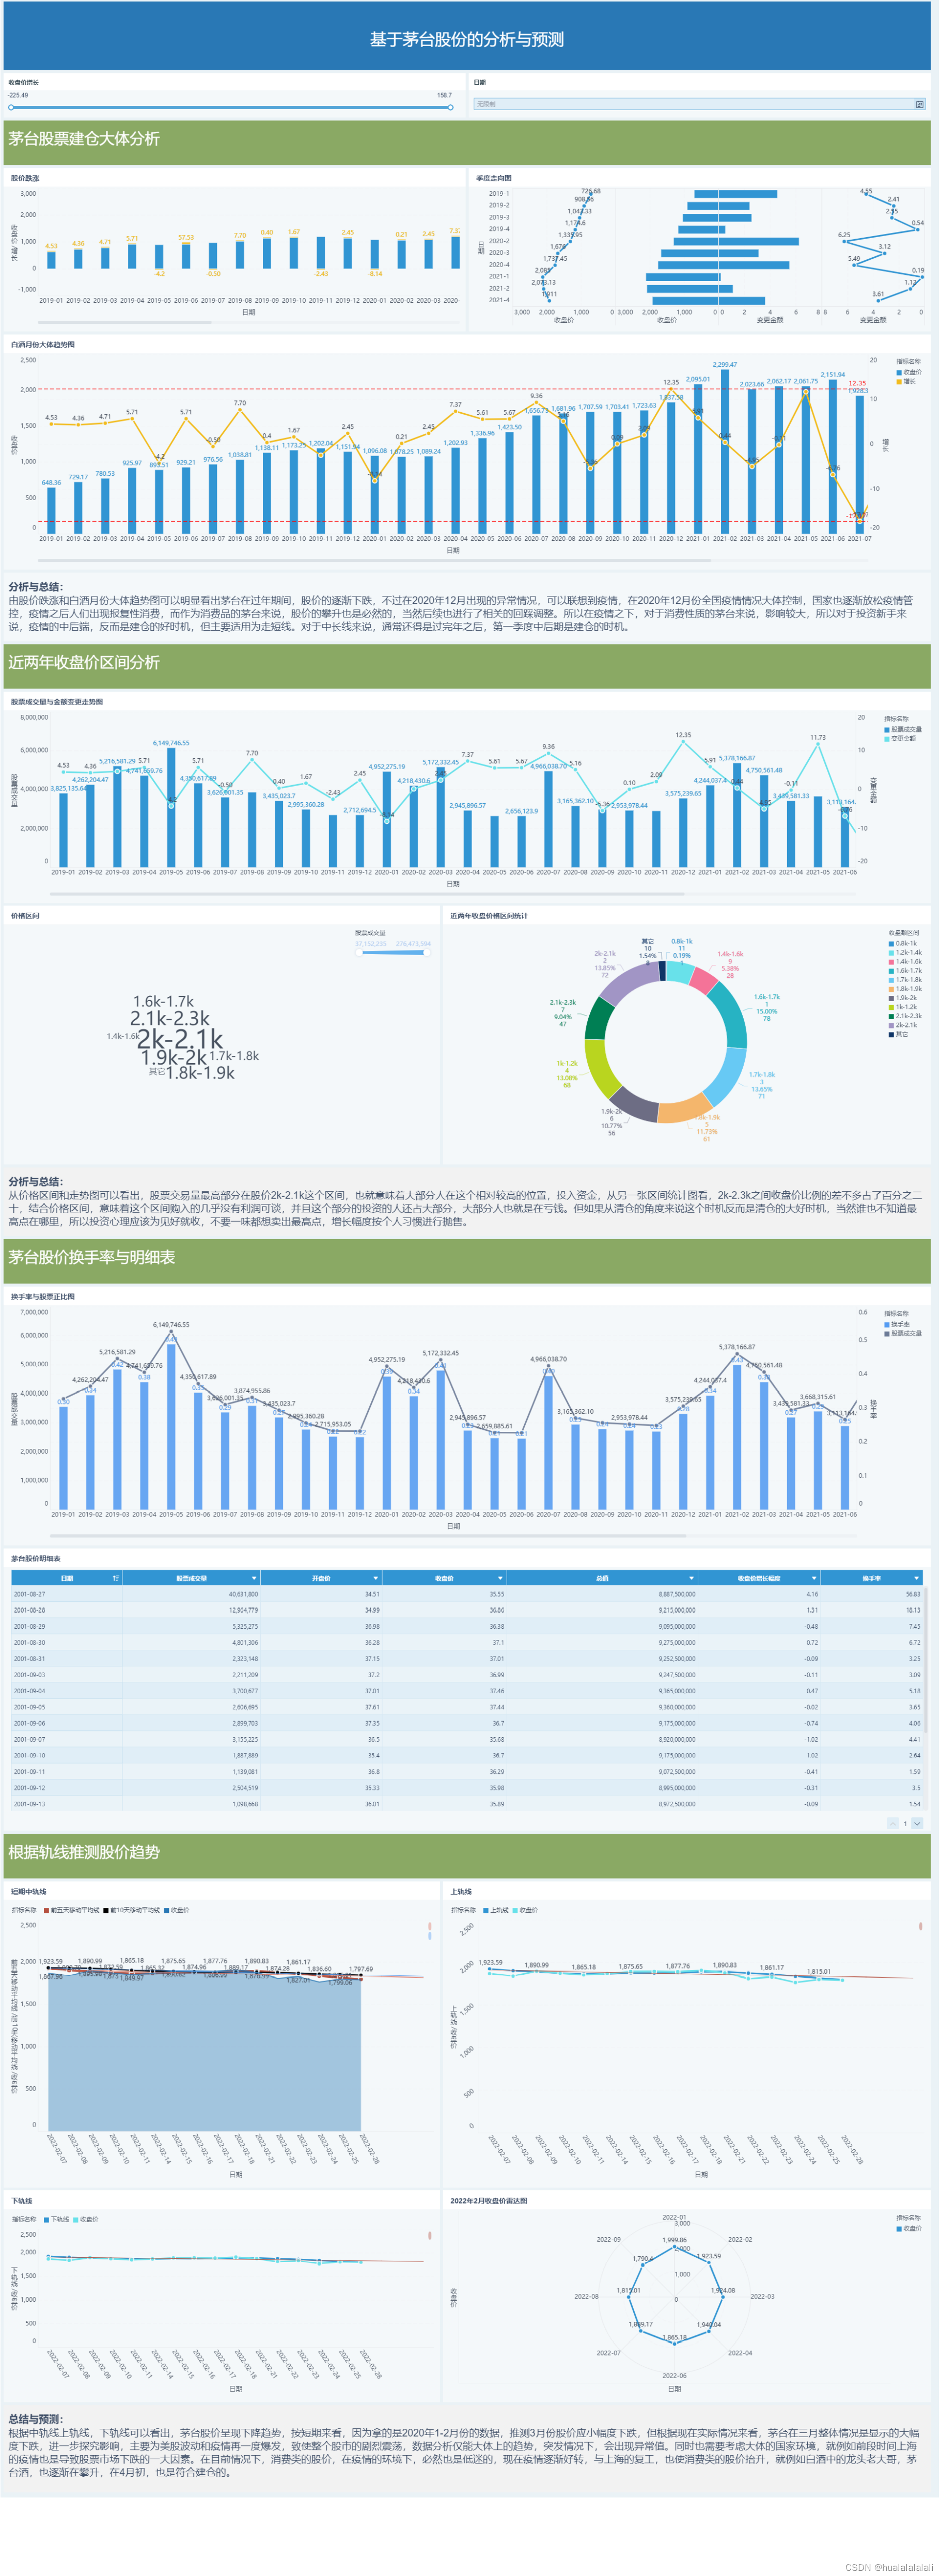The width and height of the screenshot is (941, 2576).
Task: Toggle 收盘价 legend in 白酒月份大体趋势图
Action: tap(909, 372)
